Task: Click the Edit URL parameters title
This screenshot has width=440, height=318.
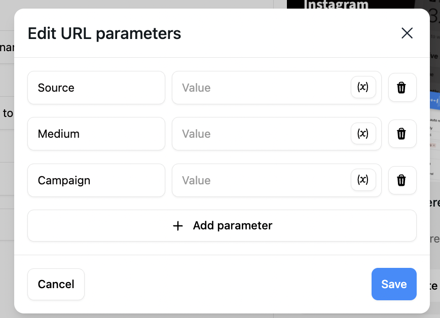Action: pos(104,33)
